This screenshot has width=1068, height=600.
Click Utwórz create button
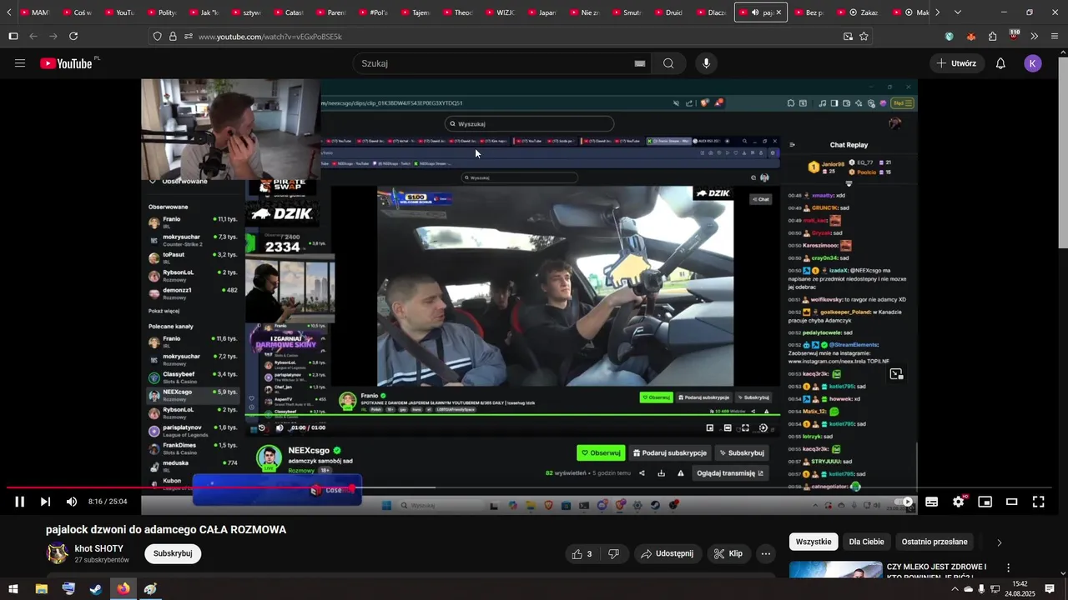956,63
